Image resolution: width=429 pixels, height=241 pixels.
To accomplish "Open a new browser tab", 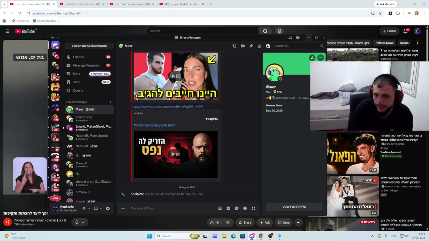I will (210, 4).
